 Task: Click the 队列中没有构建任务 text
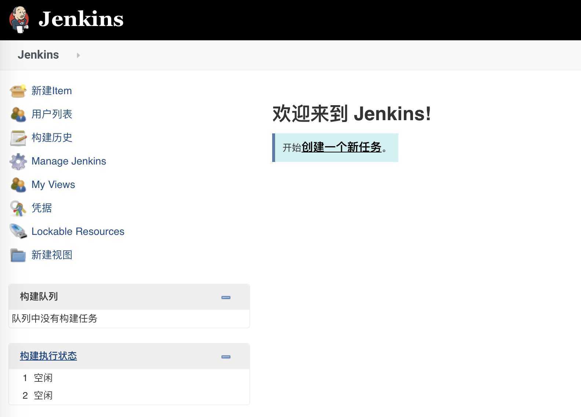tap(55, 318)
